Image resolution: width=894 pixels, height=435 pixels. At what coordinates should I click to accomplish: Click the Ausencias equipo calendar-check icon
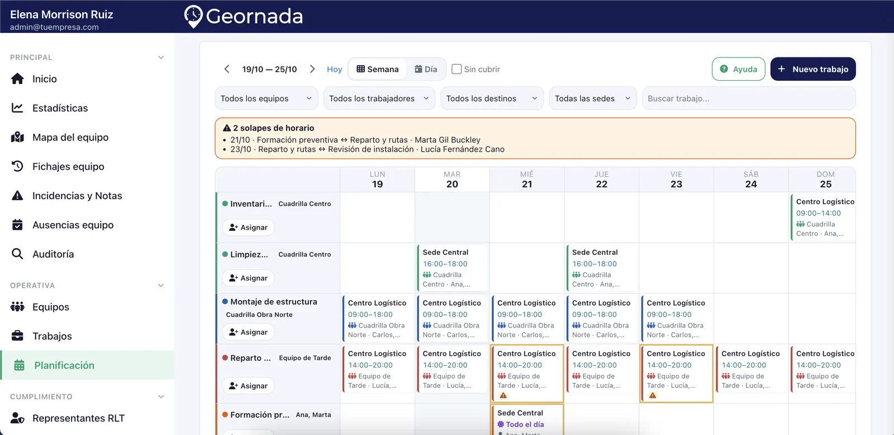[18, 225]
